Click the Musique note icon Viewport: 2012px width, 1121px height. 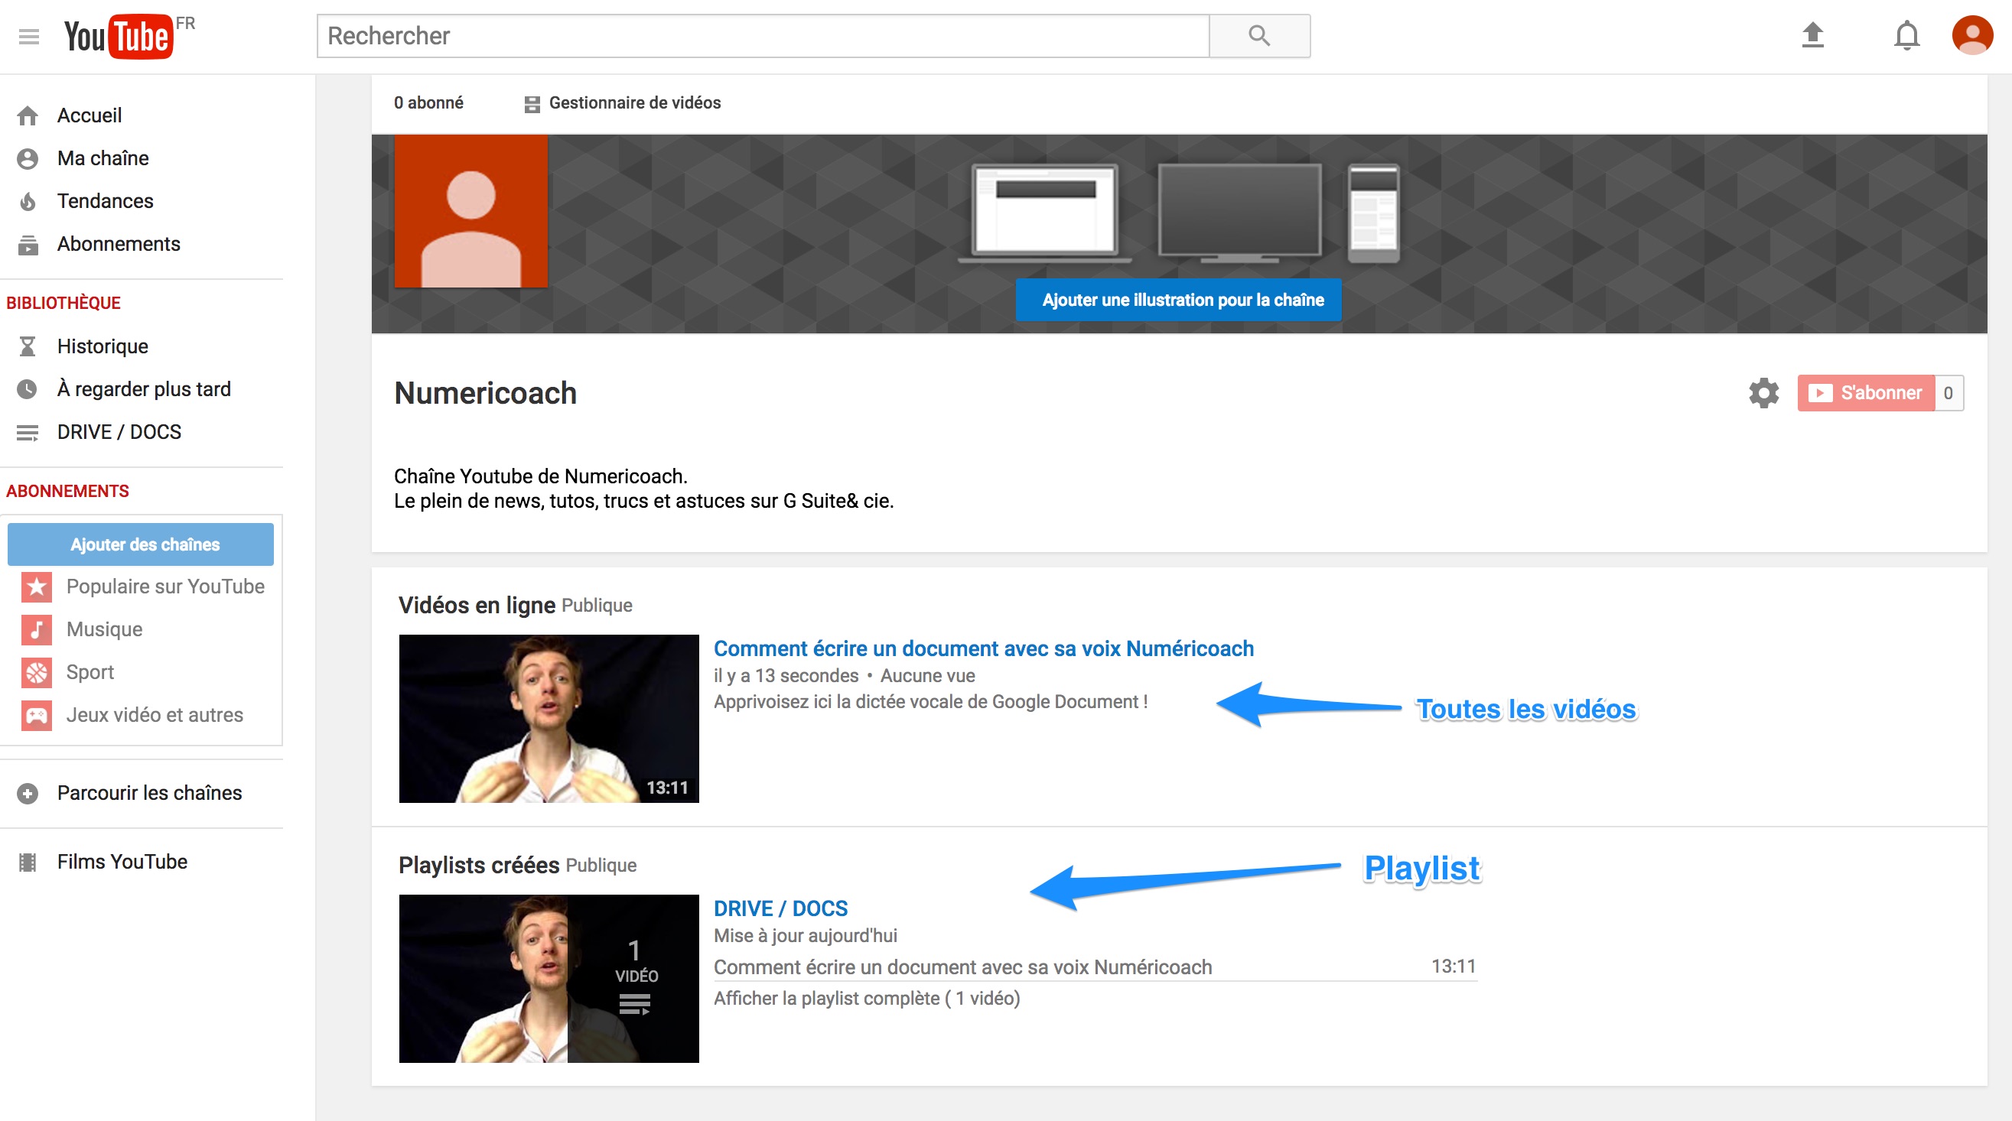tap(37, 630)
